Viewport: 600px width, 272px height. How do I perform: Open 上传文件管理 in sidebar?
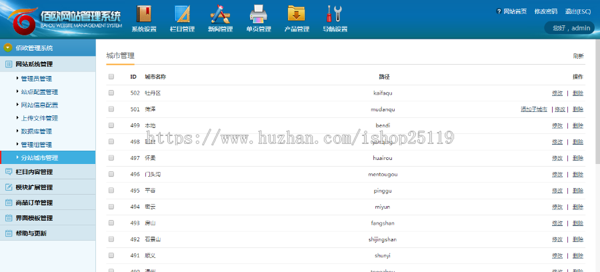(x=39, y=118)
